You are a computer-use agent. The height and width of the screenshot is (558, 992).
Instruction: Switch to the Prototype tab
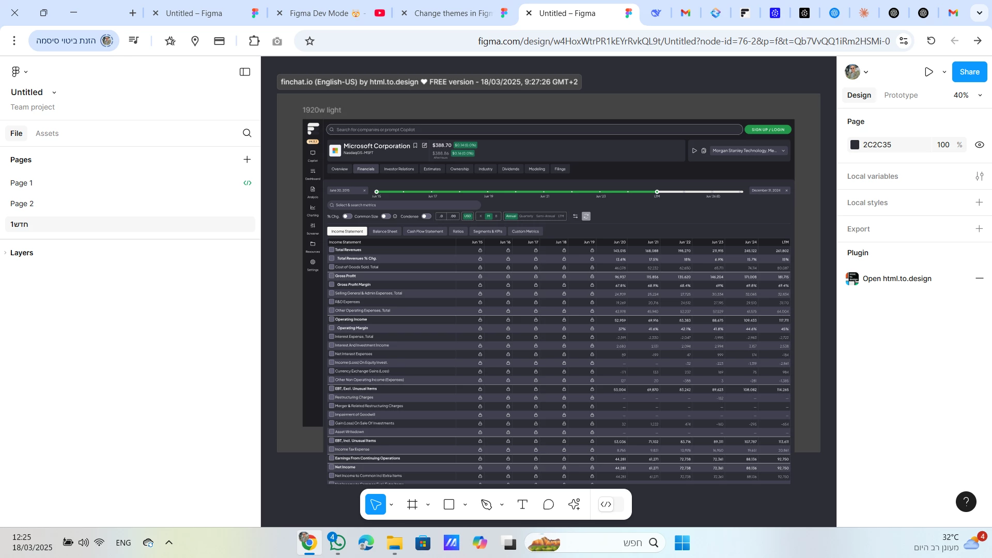click(x=901, y=95)
